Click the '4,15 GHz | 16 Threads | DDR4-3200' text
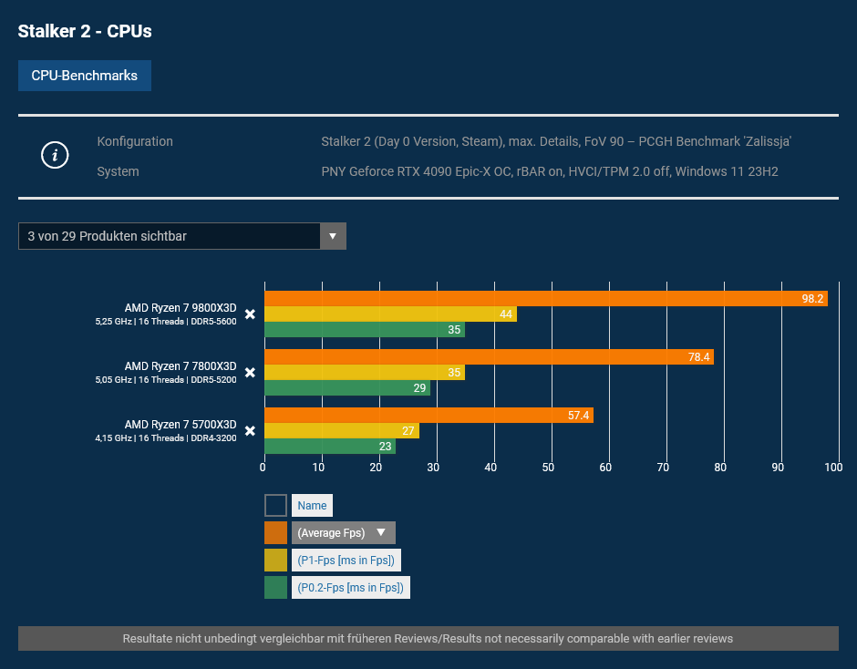The image size is (857, 669). click(x=166, y=438)
